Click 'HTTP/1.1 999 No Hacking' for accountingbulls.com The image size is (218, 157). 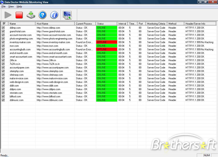(x=199, y=50)
